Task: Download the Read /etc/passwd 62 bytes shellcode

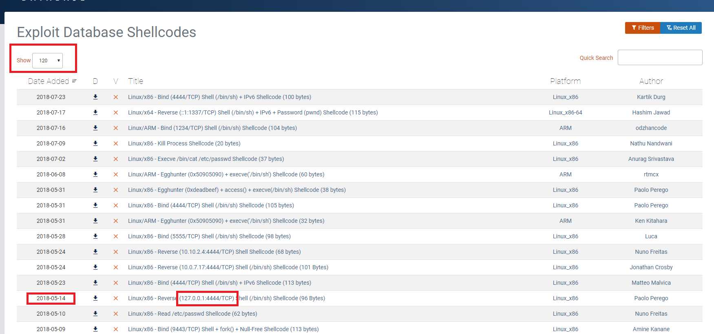Action: pos(95,314)
